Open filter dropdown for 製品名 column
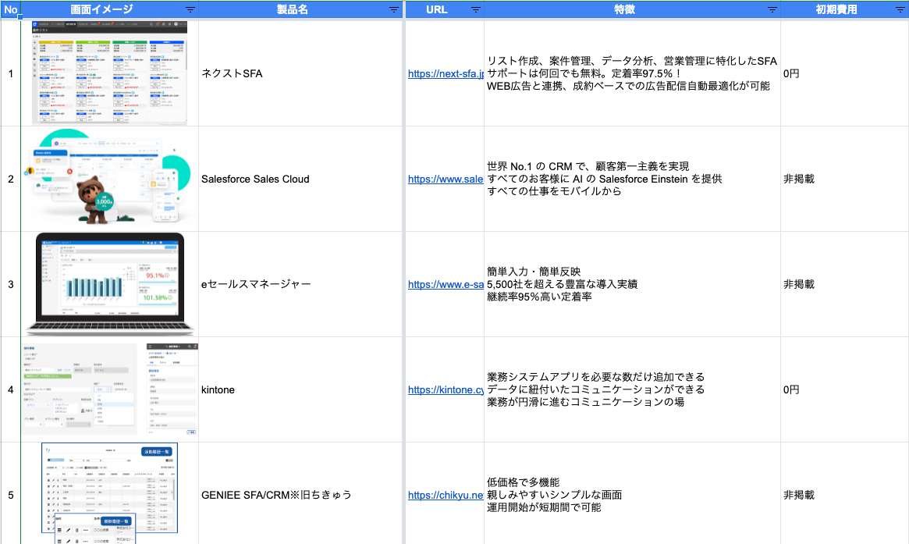 point(393,10)
